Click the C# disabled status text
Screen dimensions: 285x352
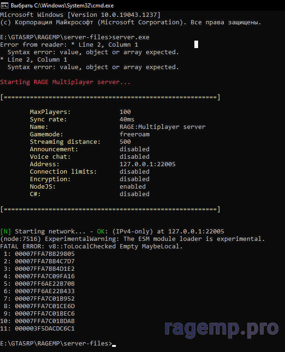coord(135,194)
